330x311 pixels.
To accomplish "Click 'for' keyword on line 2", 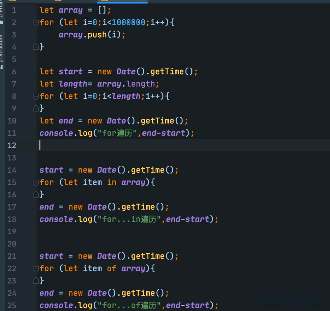I will point(46,22).
